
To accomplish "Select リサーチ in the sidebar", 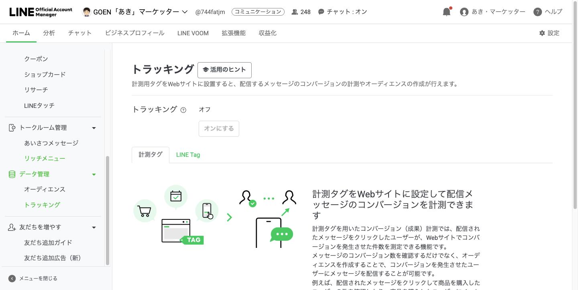I will tap(36, 90).
